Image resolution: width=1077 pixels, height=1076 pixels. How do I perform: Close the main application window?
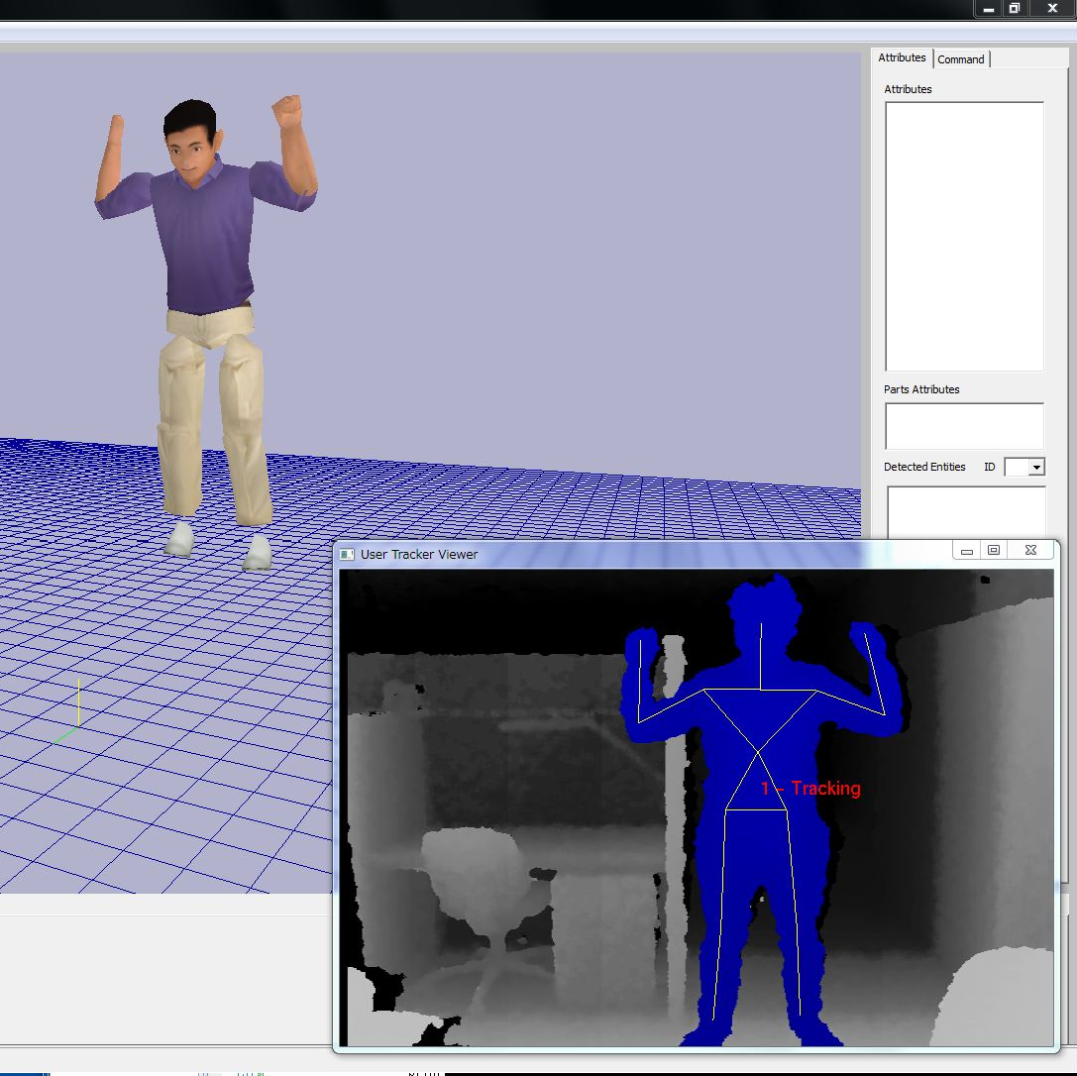pos(1052,8)
